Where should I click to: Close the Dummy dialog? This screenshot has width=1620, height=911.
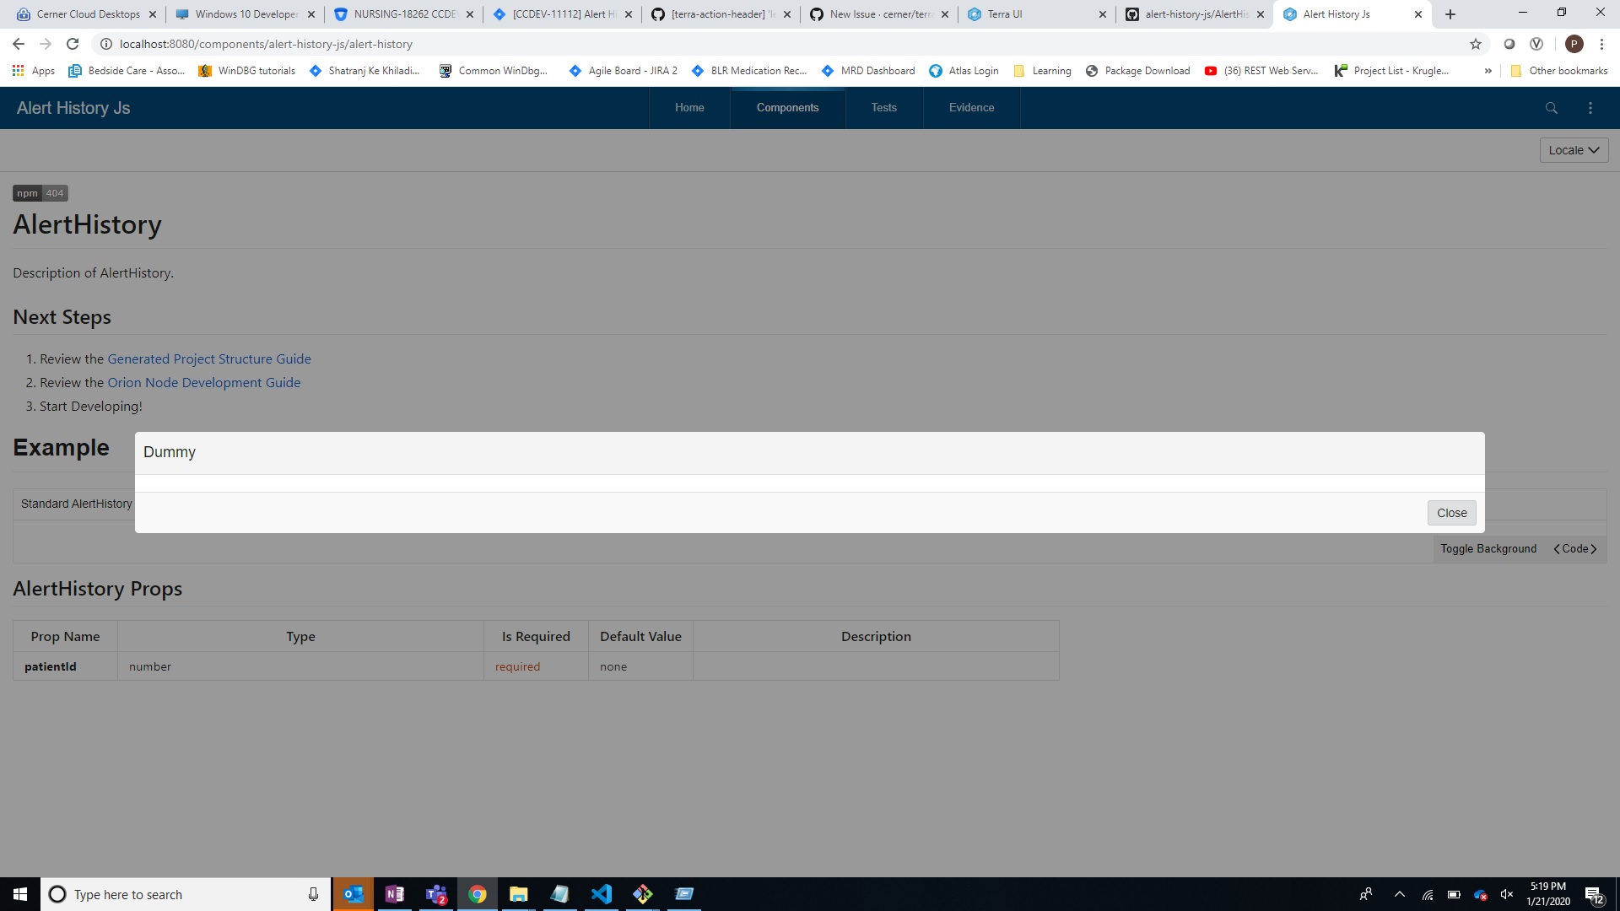click(1451, 513)
